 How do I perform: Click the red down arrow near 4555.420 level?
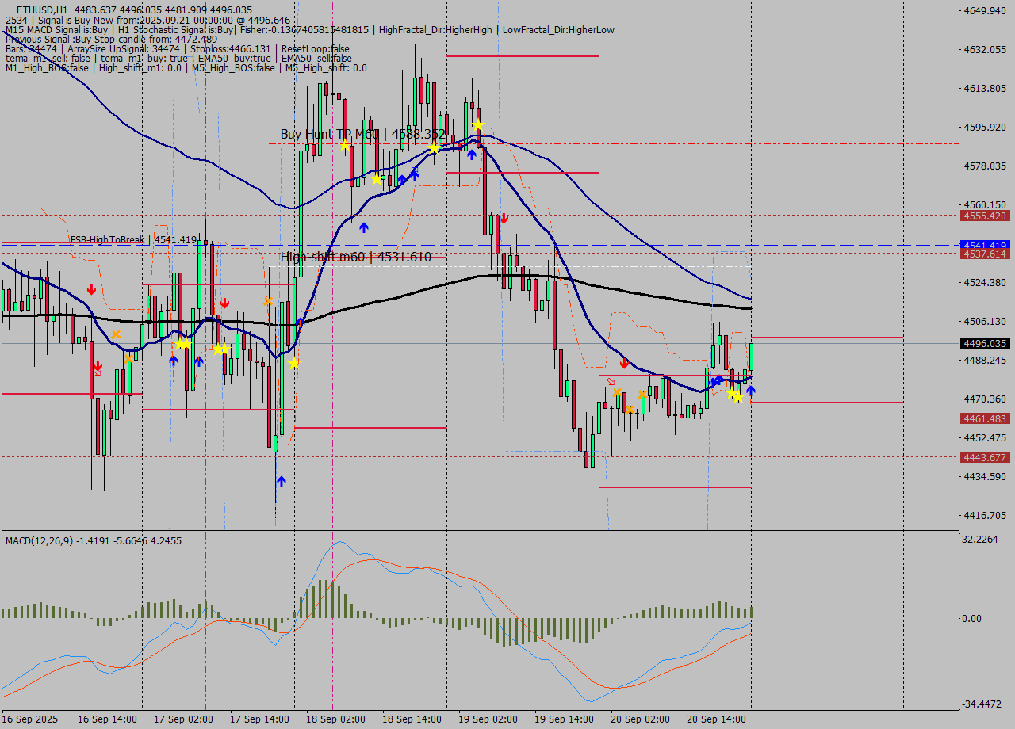(x=504, y=218)
